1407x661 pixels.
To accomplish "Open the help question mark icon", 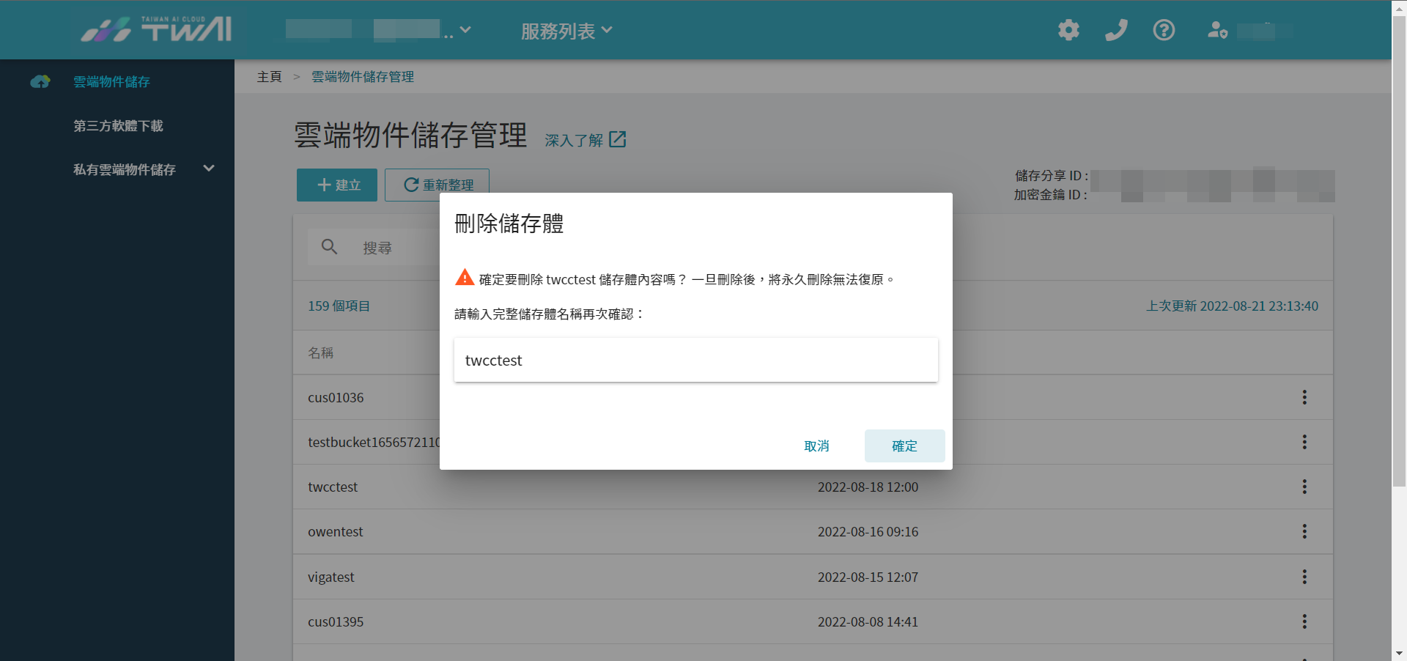I will 1164,30.
